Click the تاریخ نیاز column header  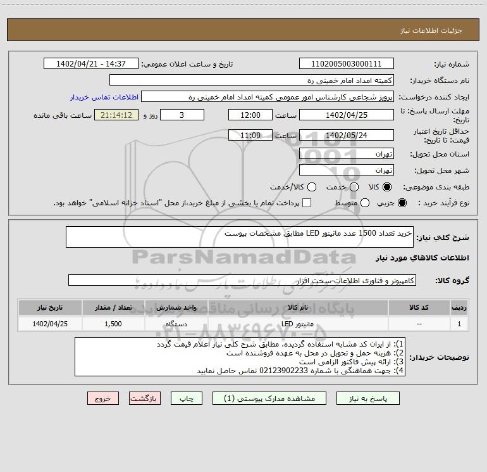click(x=50, y=308)
